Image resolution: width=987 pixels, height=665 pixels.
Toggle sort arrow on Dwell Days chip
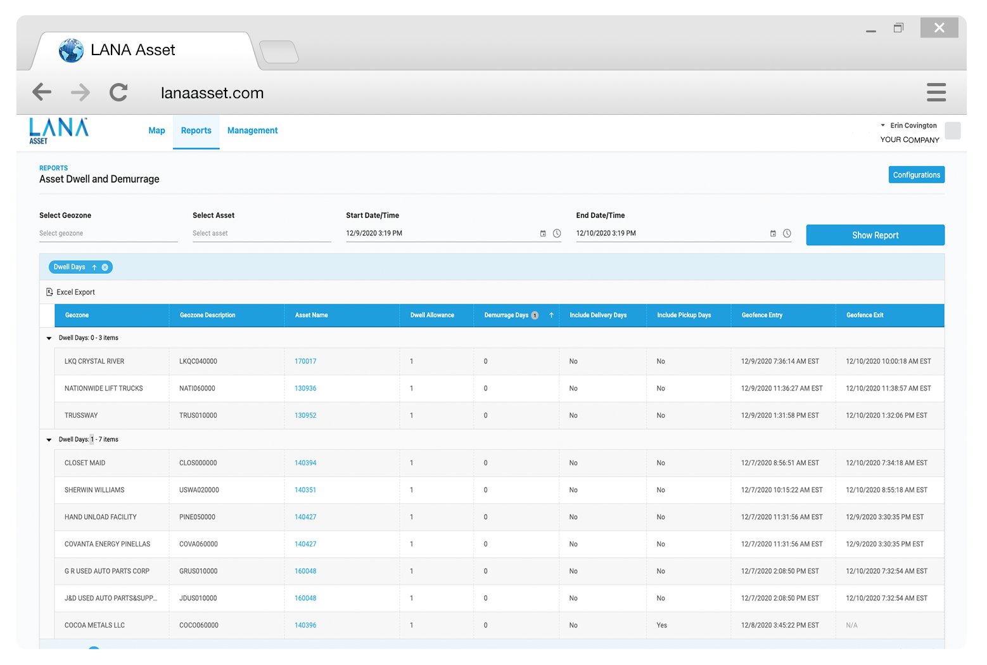pyautogui.click(x=94, y=268)
